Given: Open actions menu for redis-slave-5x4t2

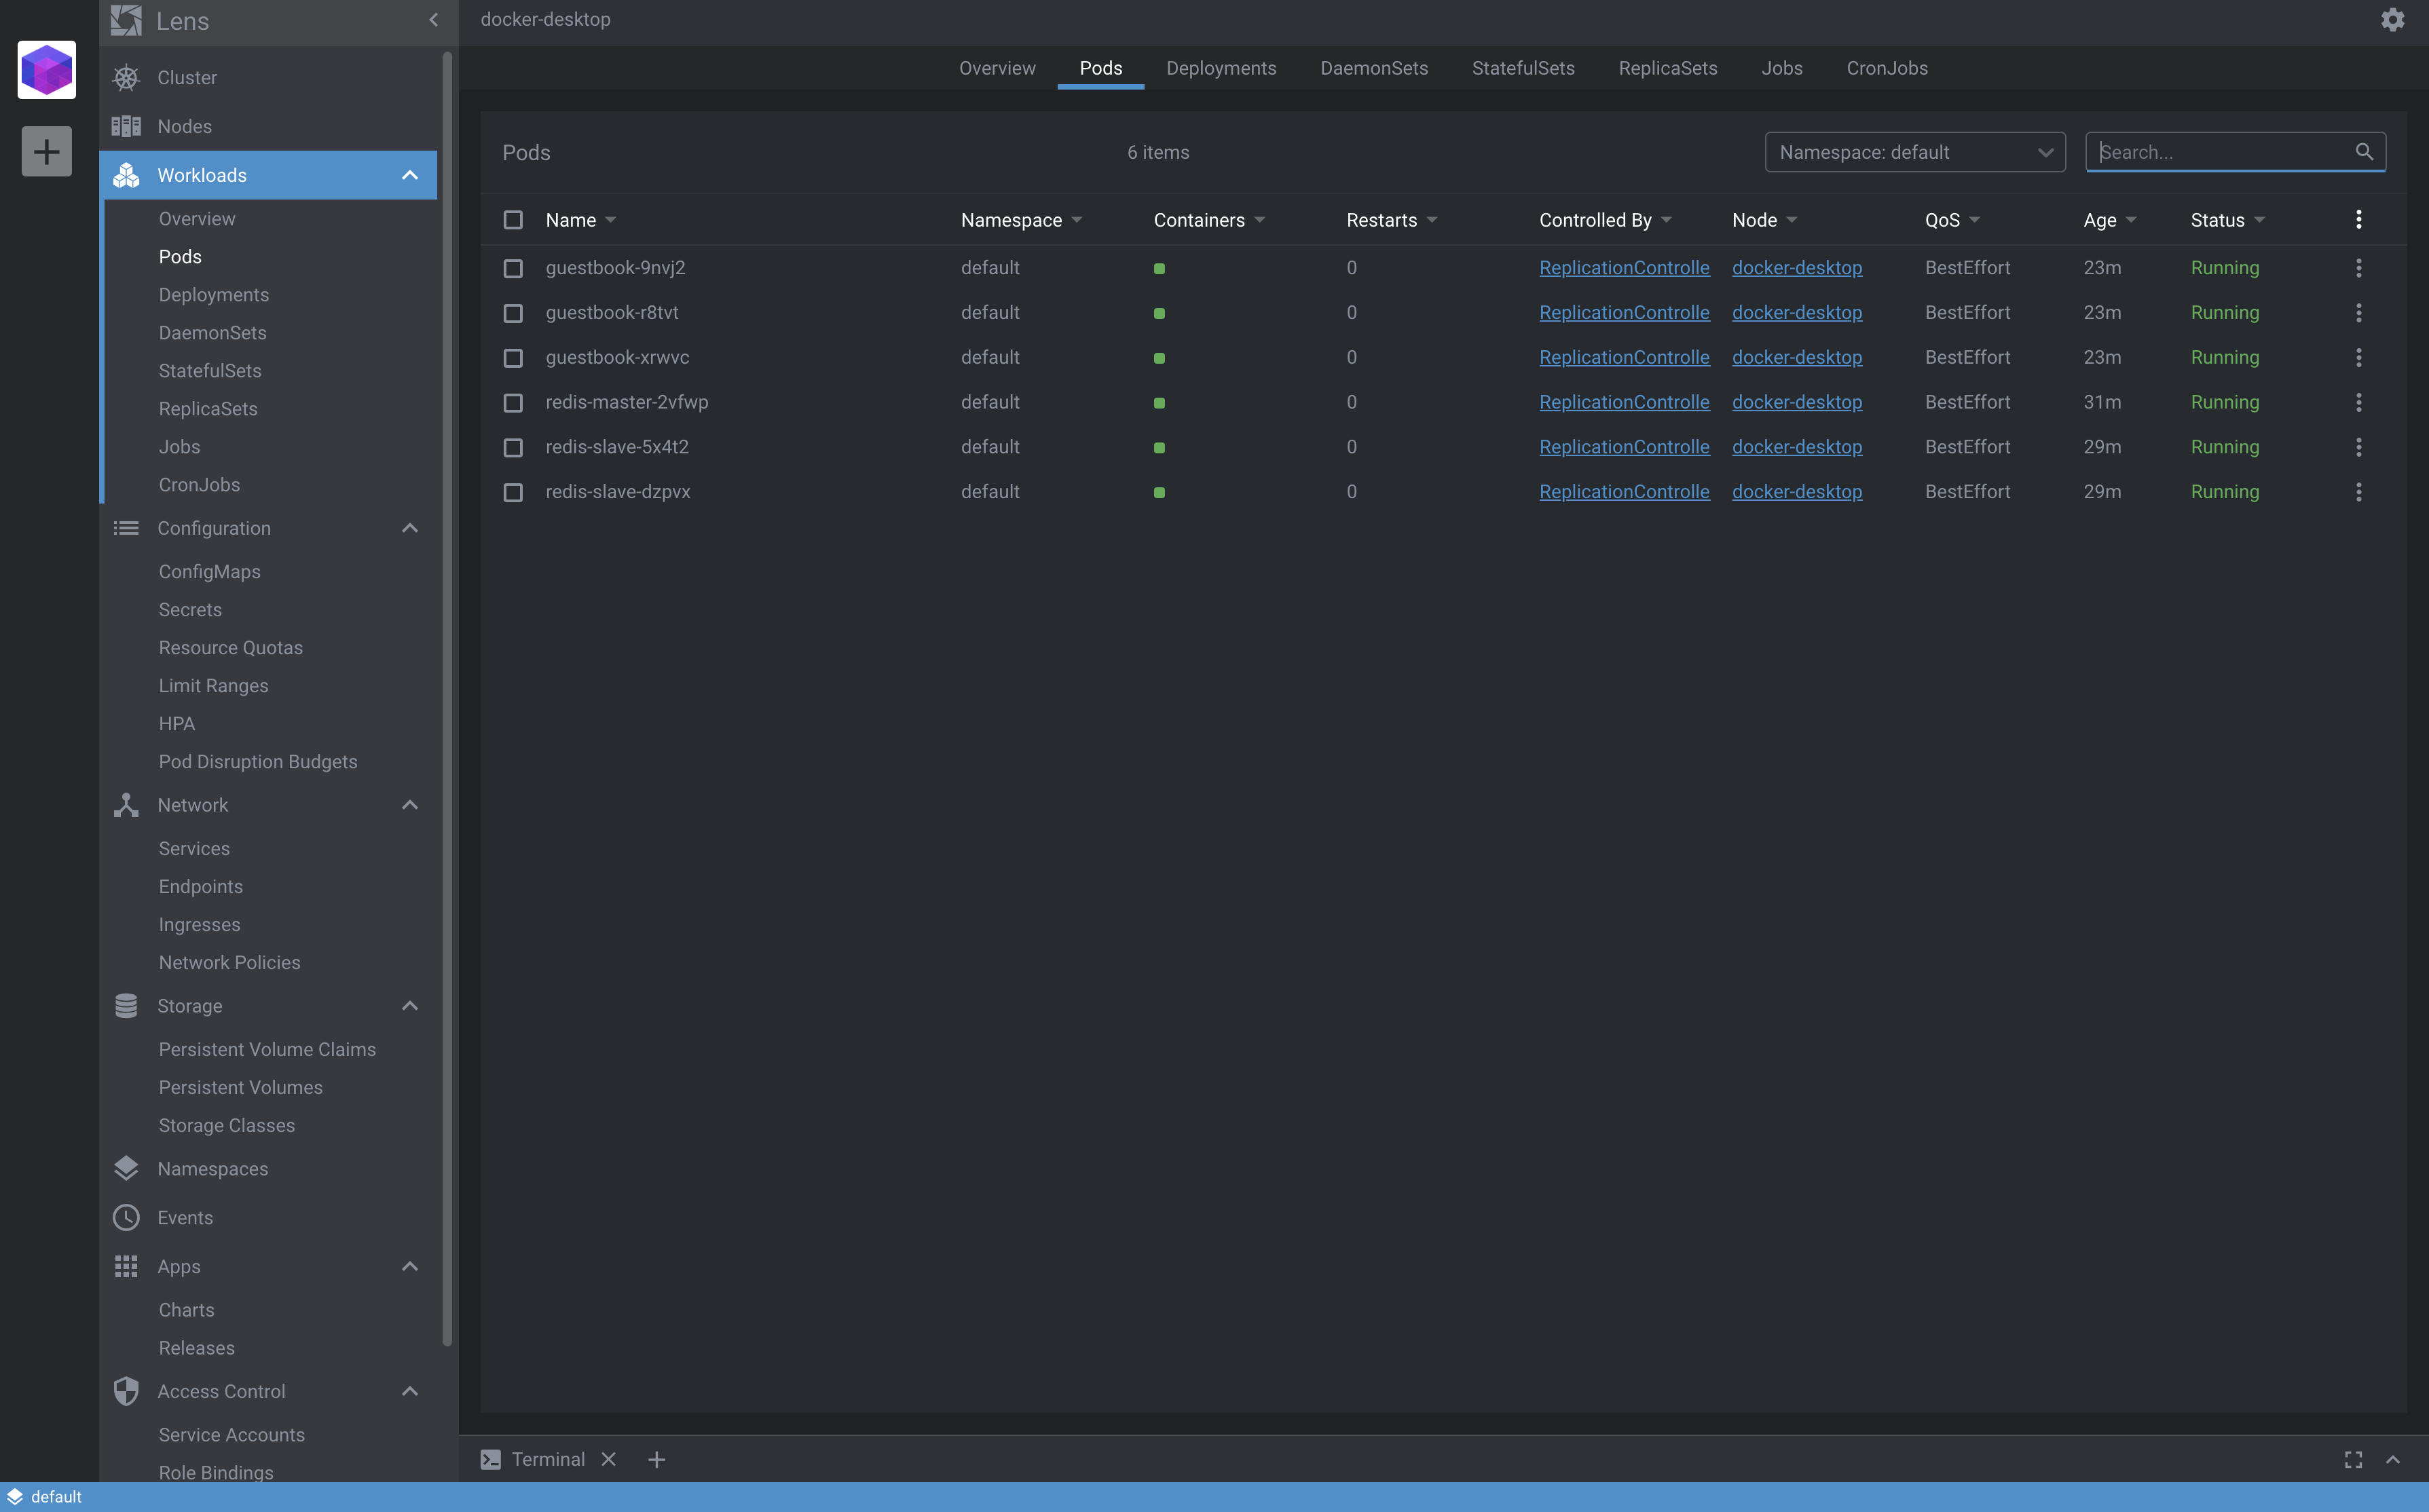Looking at the screenshot, I should coord(2358,447).
